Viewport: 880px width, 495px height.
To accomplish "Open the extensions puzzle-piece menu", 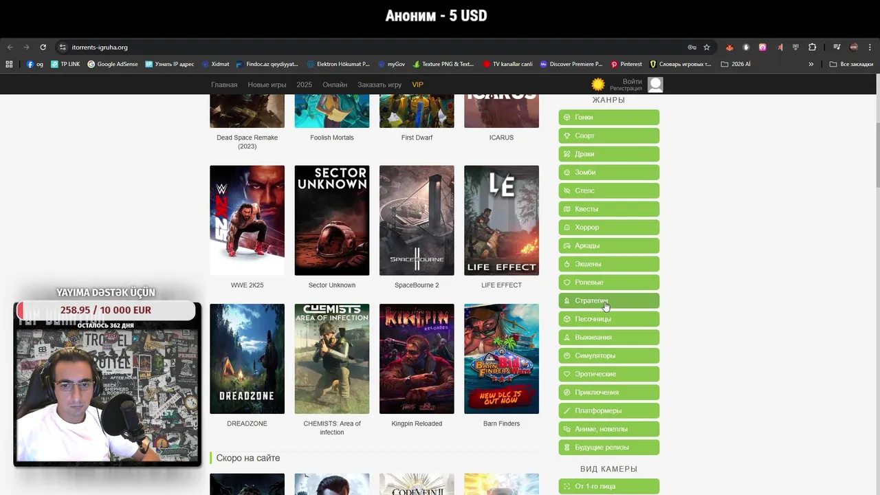I will pos(812,47).
